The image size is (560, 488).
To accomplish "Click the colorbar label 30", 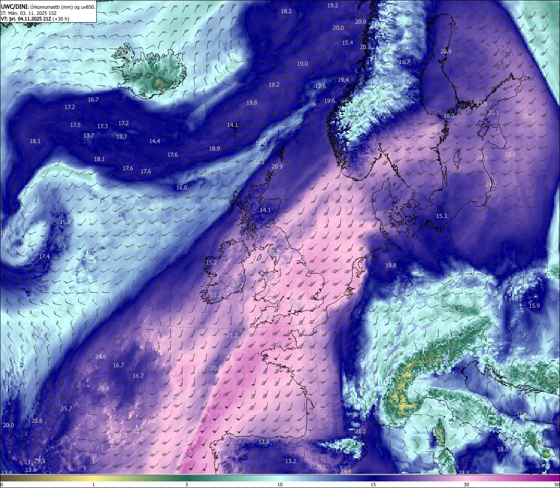I will (x=466, y=484).
